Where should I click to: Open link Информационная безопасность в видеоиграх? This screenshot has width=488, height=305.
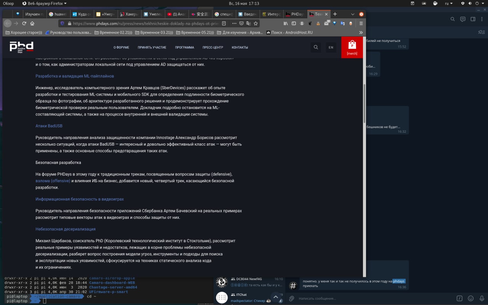[x=80, y=199]
